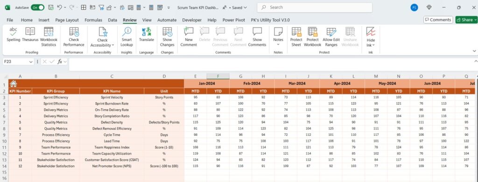The width and height of the screenshot is (478, 182).
Task: Switch to the Home tab
Action: (27, 20)
